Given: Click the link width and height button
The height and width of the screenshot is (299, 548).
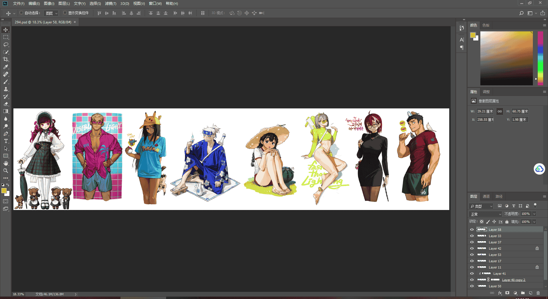Looking at the screenshot, I should coord(500,111).
